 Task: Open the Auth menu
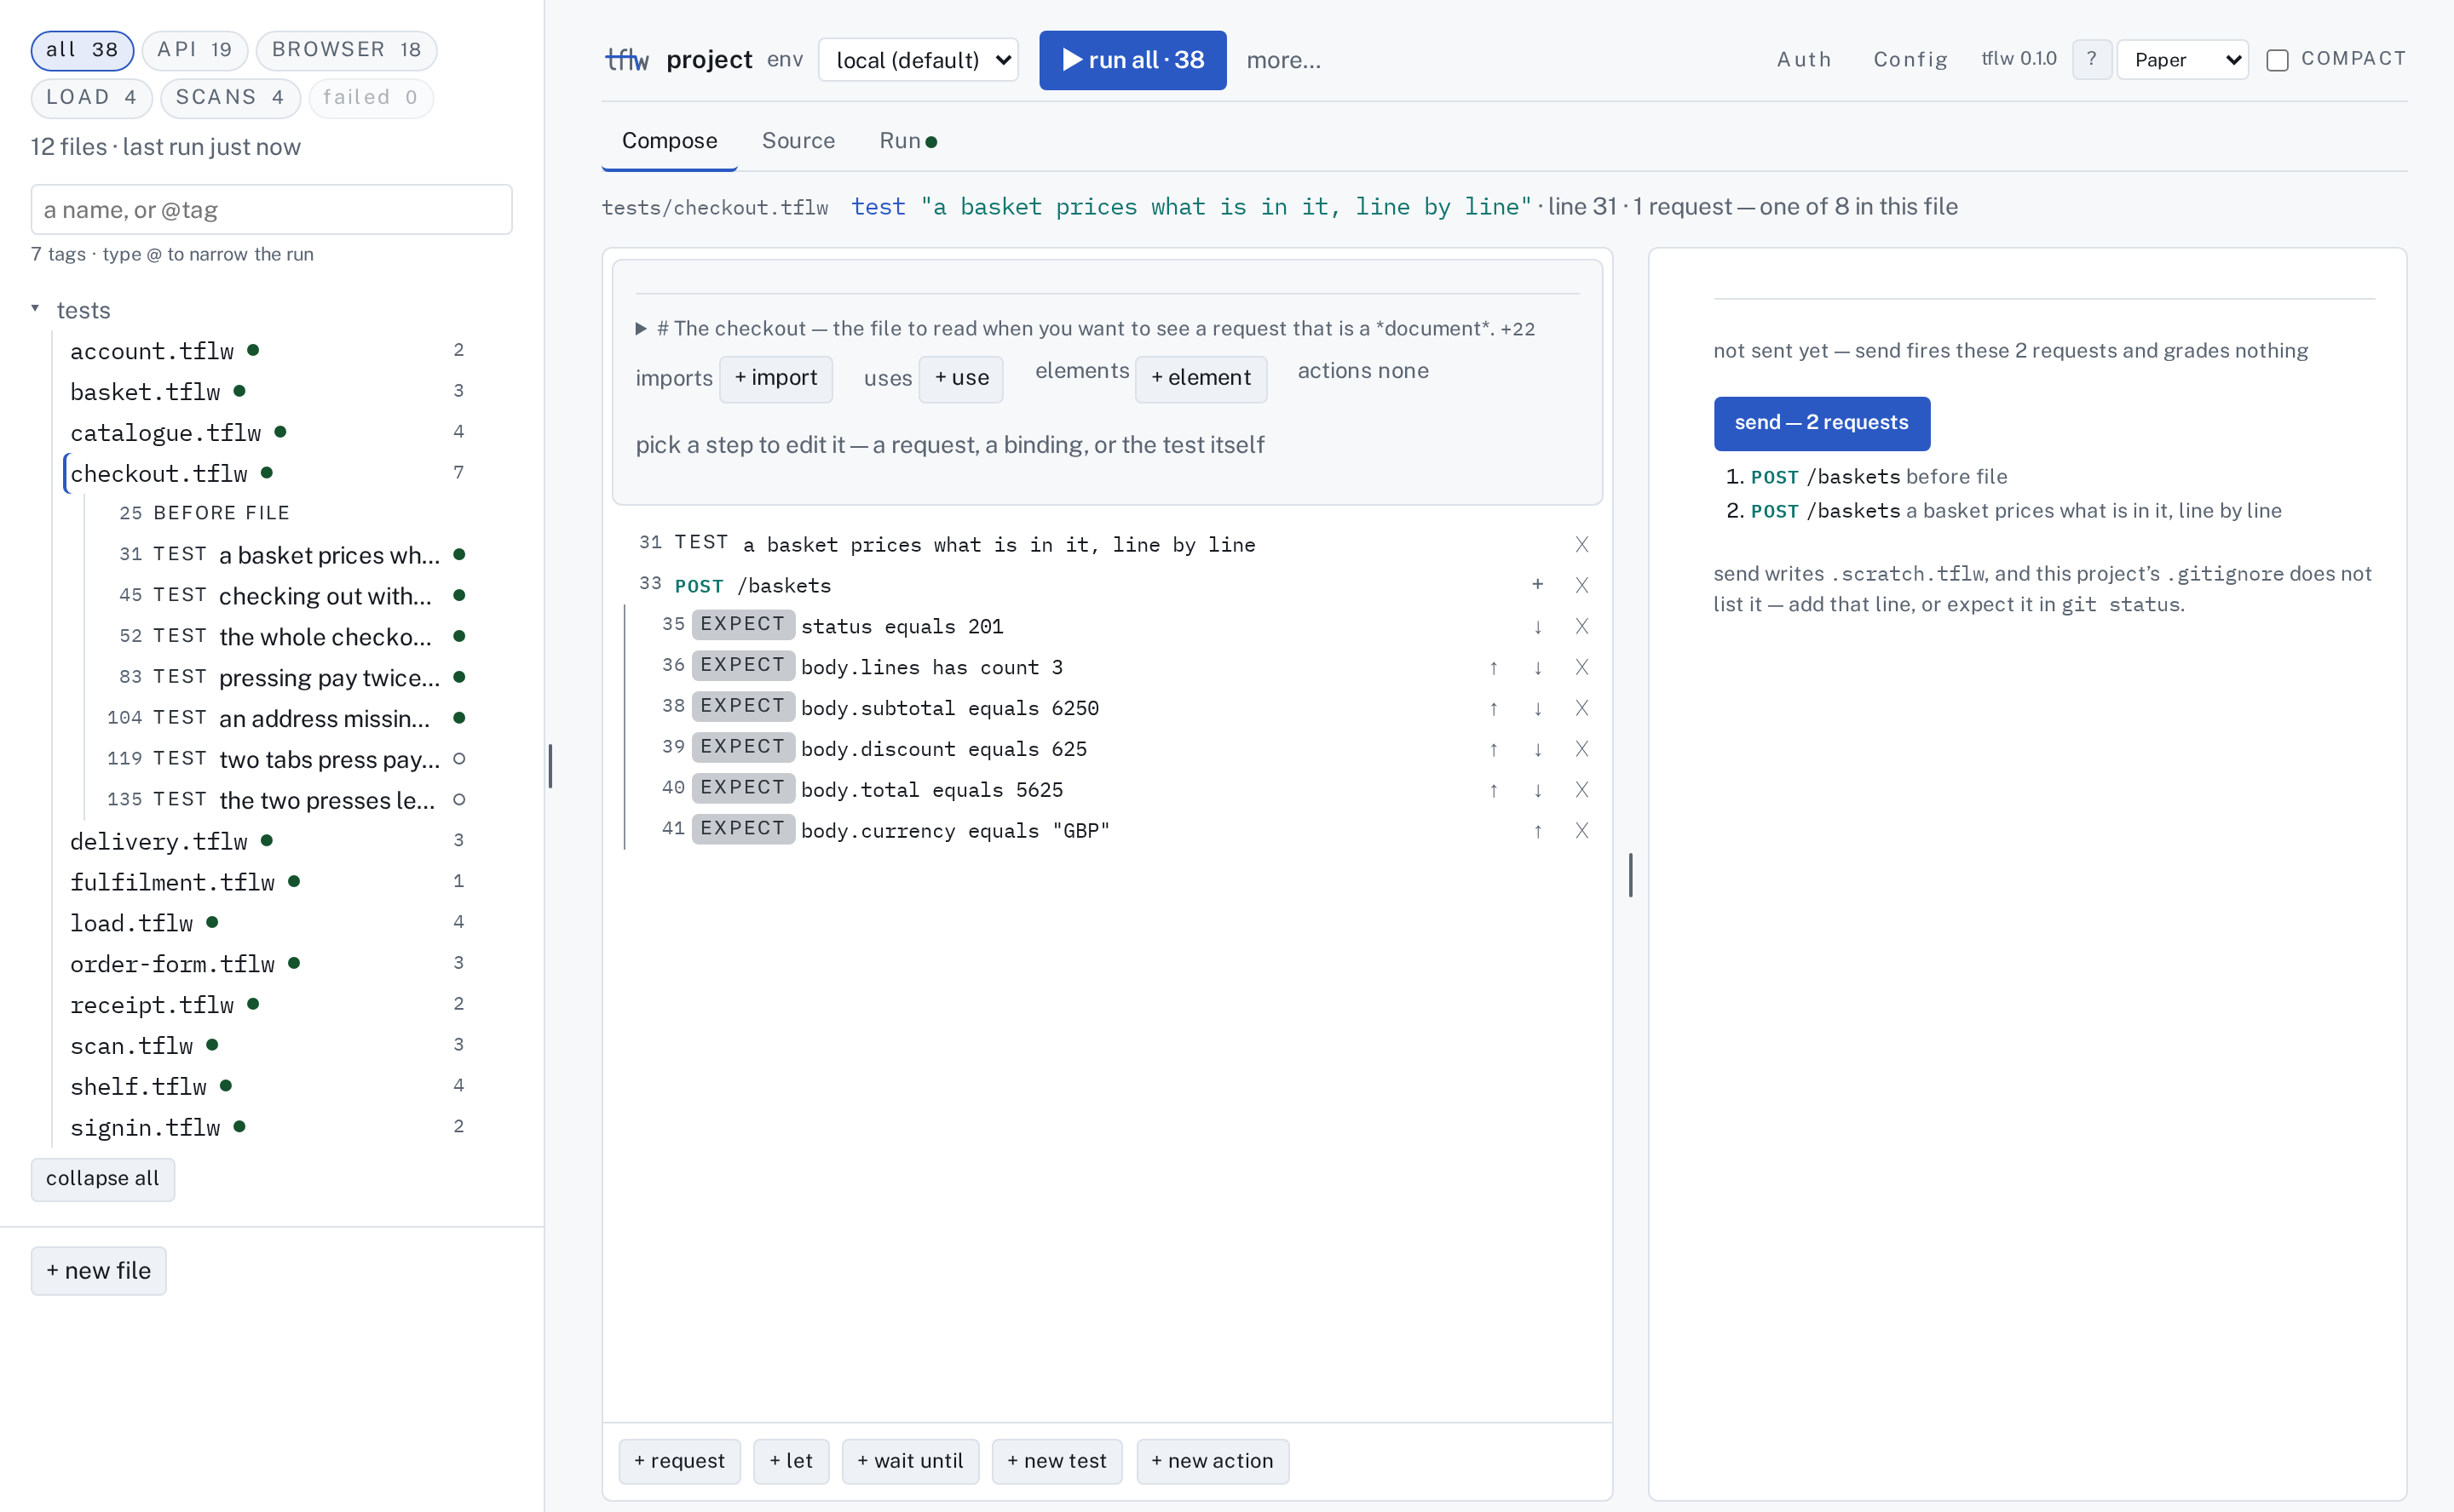[1804, 59]
